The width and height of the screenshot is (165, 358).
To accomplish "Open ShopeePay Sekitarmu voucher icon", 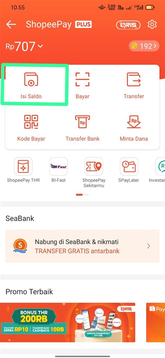I will click(94, 166).
